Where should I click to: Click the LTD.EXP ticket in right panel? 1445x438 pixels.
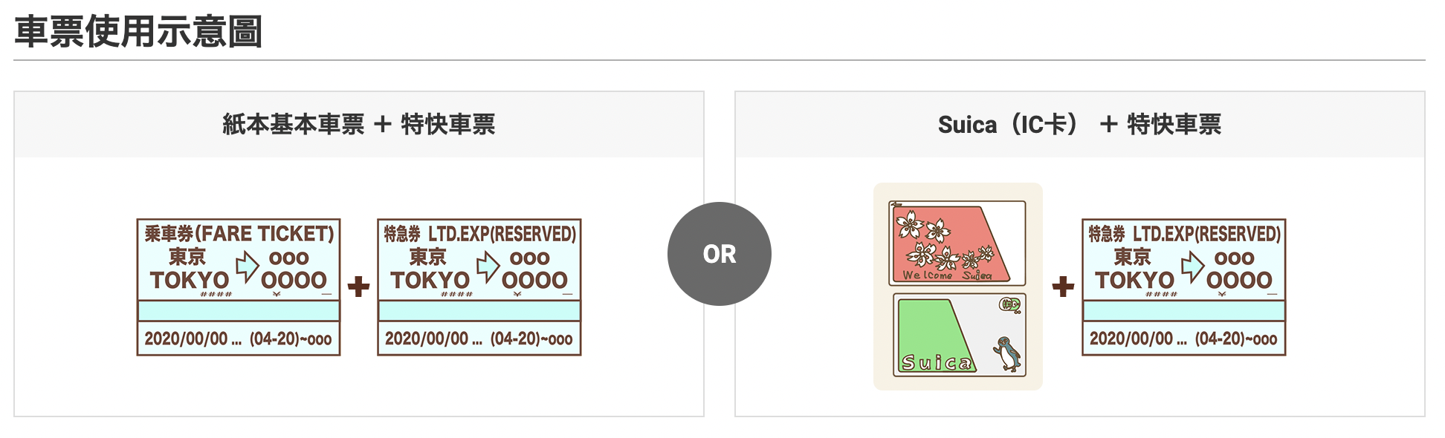1184,287
